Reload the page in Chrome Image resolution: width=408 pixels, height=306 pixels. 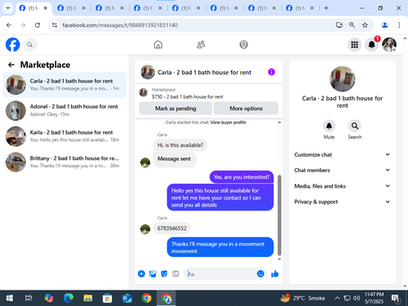(x=38, y=25)
